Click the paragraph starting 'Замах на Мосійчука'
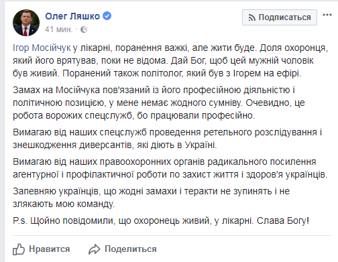This screenshot has width=338, height=262. [x=159, y=103]
